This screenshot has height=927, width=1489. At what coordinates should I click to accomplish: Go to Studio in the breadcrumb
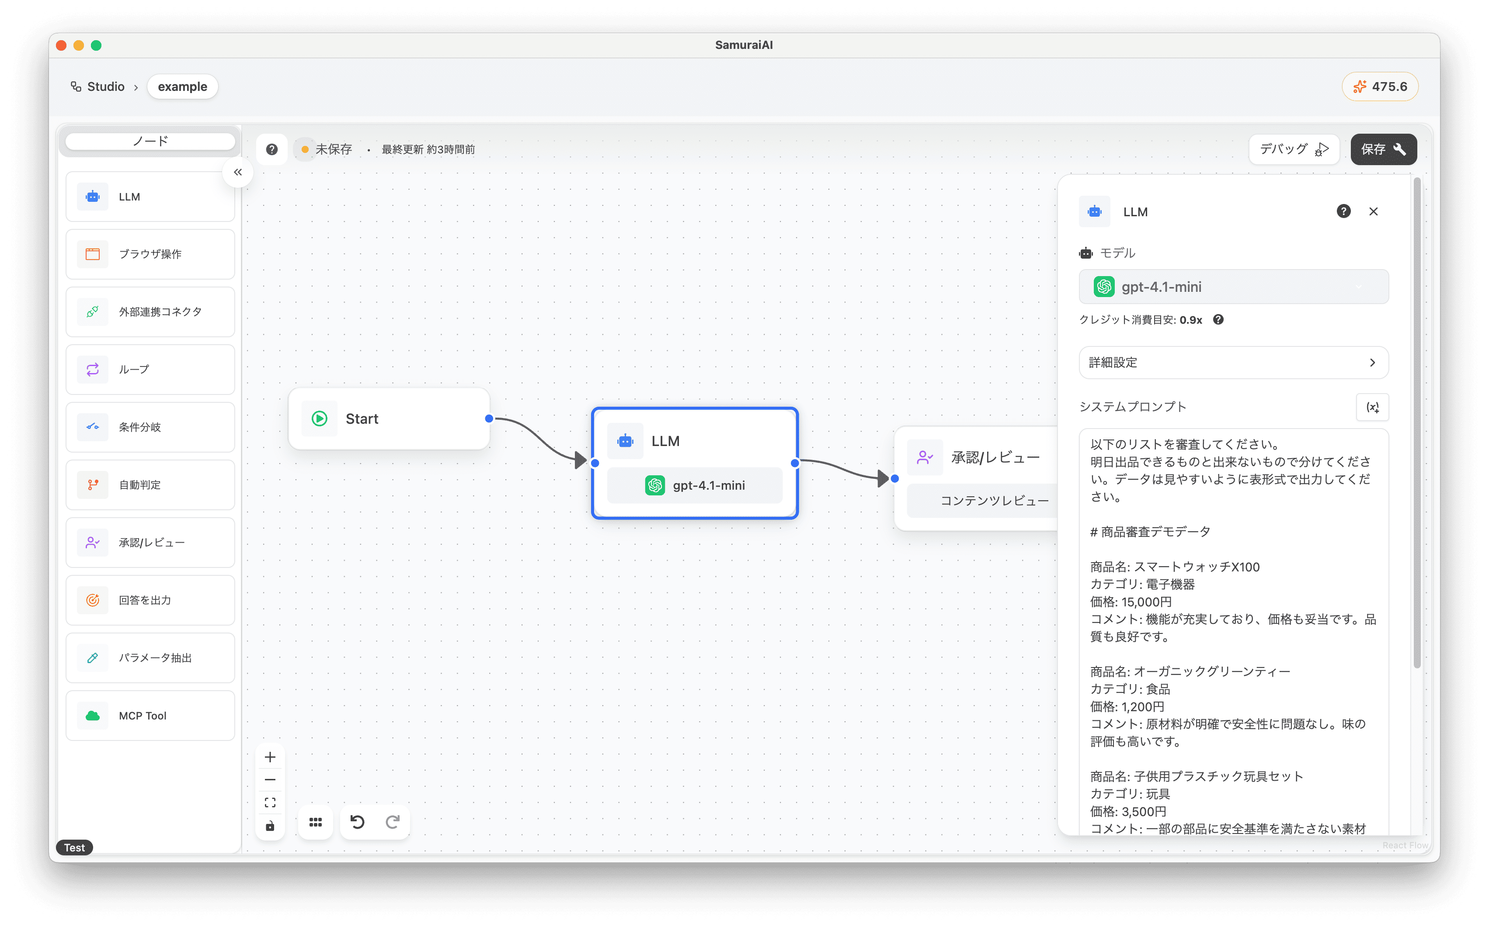pos(105,86)
